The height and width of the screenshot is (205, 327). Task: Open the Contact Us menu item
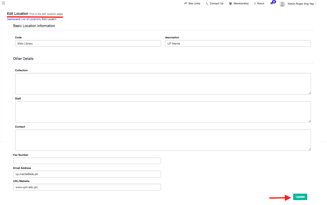point(216,3)
